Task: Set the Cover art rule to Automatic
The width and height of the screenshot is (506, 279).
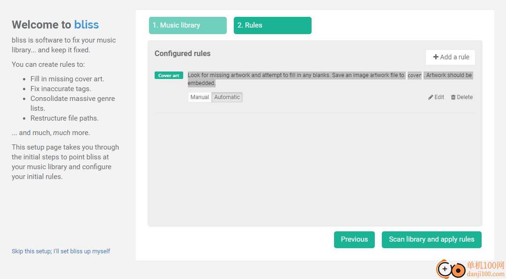Action: point(227,97)
